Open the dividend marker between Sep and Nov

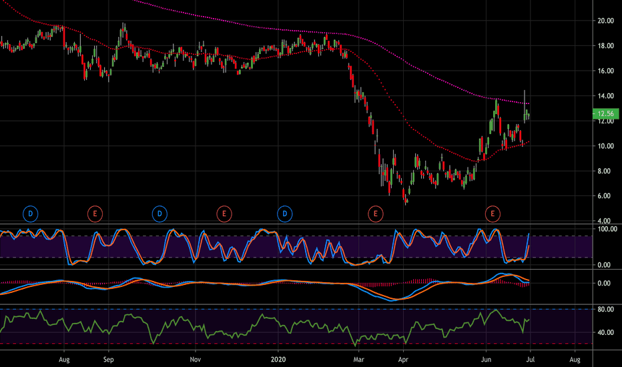pyautogui.click(x=160, y=214)
